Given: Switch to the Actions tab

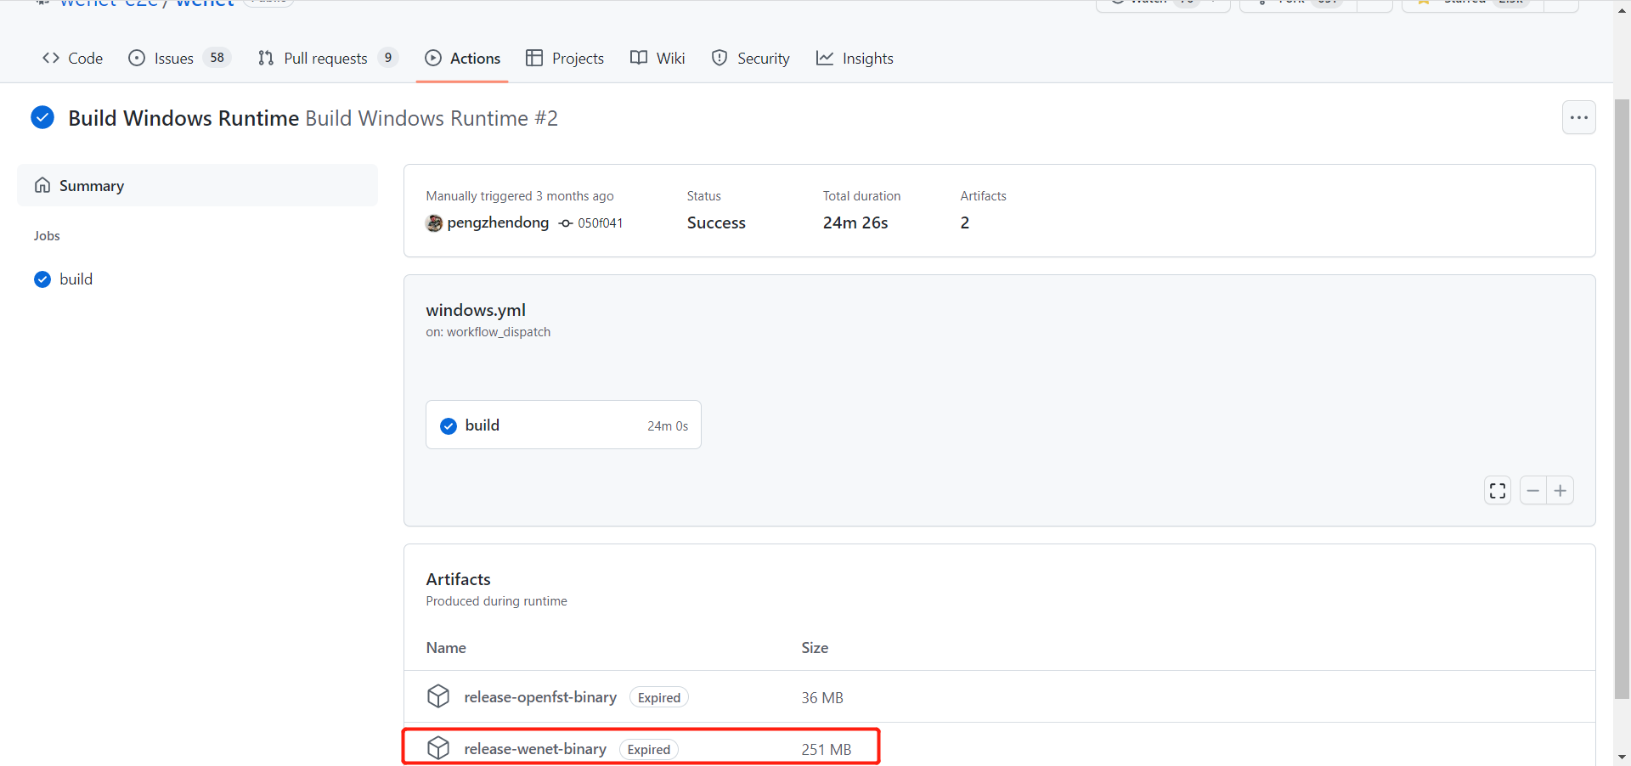Looking at the screenshot, I should [462, 58].
